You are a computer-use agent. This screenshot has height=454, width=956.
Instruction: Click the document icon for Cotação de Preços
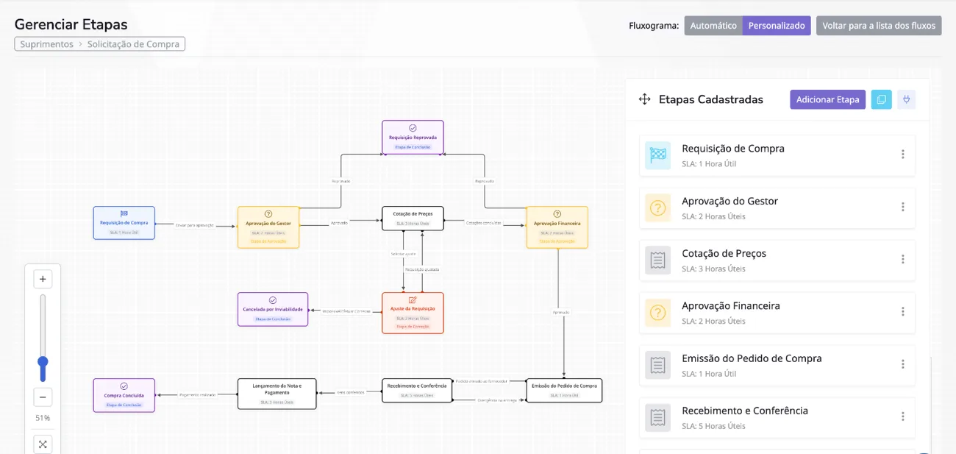point(658,260)
